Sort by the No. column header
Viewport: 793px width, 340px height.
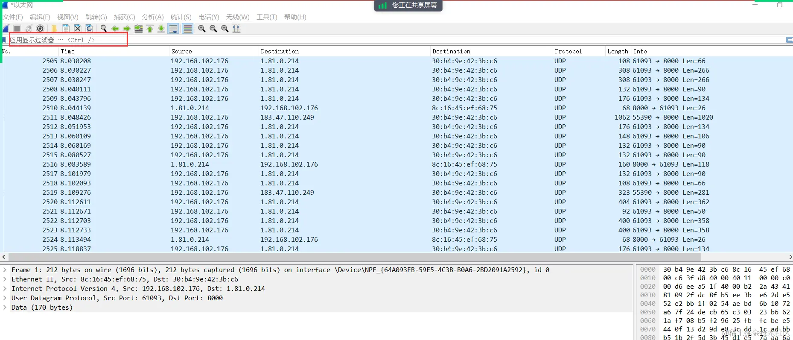tap(30, 51)
